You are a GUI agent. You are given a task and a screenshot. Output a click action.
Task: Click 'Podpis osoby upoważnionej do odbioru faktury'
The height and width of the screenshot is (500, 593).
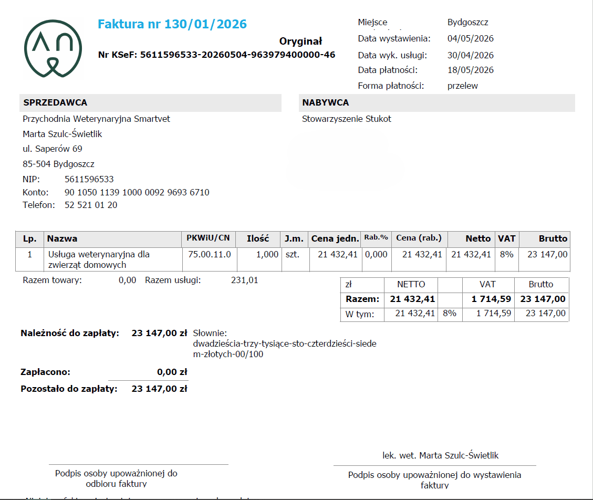[x=116, y=478]
